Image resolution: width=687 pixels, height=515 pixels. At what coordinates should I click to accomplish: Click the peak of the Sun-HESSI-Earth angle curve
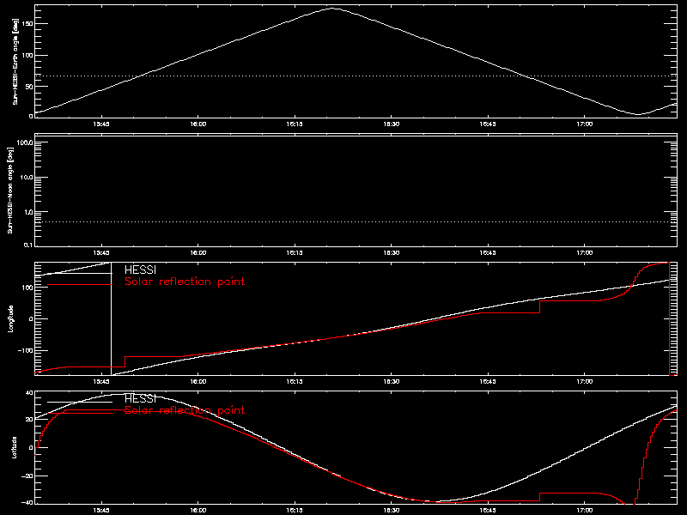click(333, 9)
